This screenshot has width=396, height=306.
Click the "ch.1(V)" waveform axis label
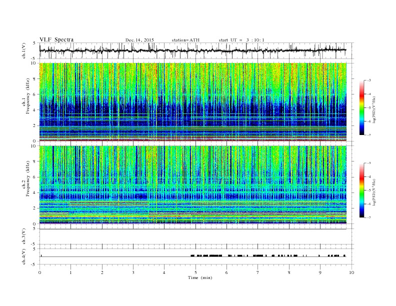pyautogui.click(x=24, y=51)
